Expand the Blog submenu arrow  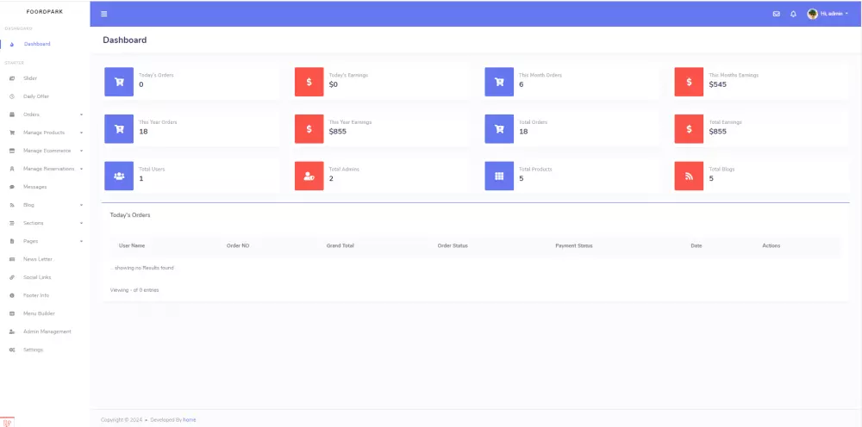(x=81, y=205)
